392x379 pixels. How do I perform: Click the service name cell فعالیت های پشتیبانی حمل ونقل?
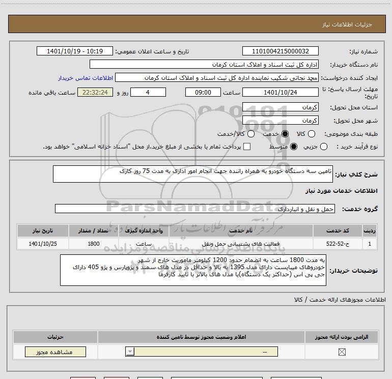[241, 244]
